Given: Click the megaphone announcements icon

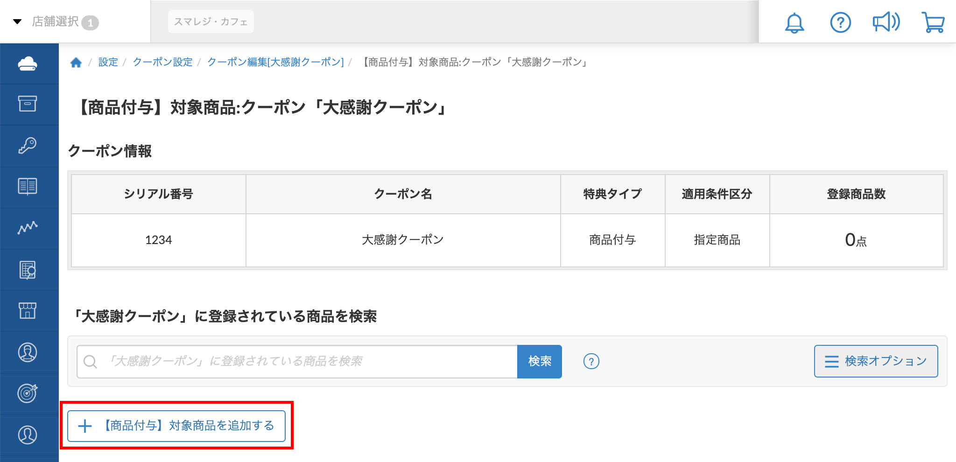Looking at the screenshot, I should 886,22.
